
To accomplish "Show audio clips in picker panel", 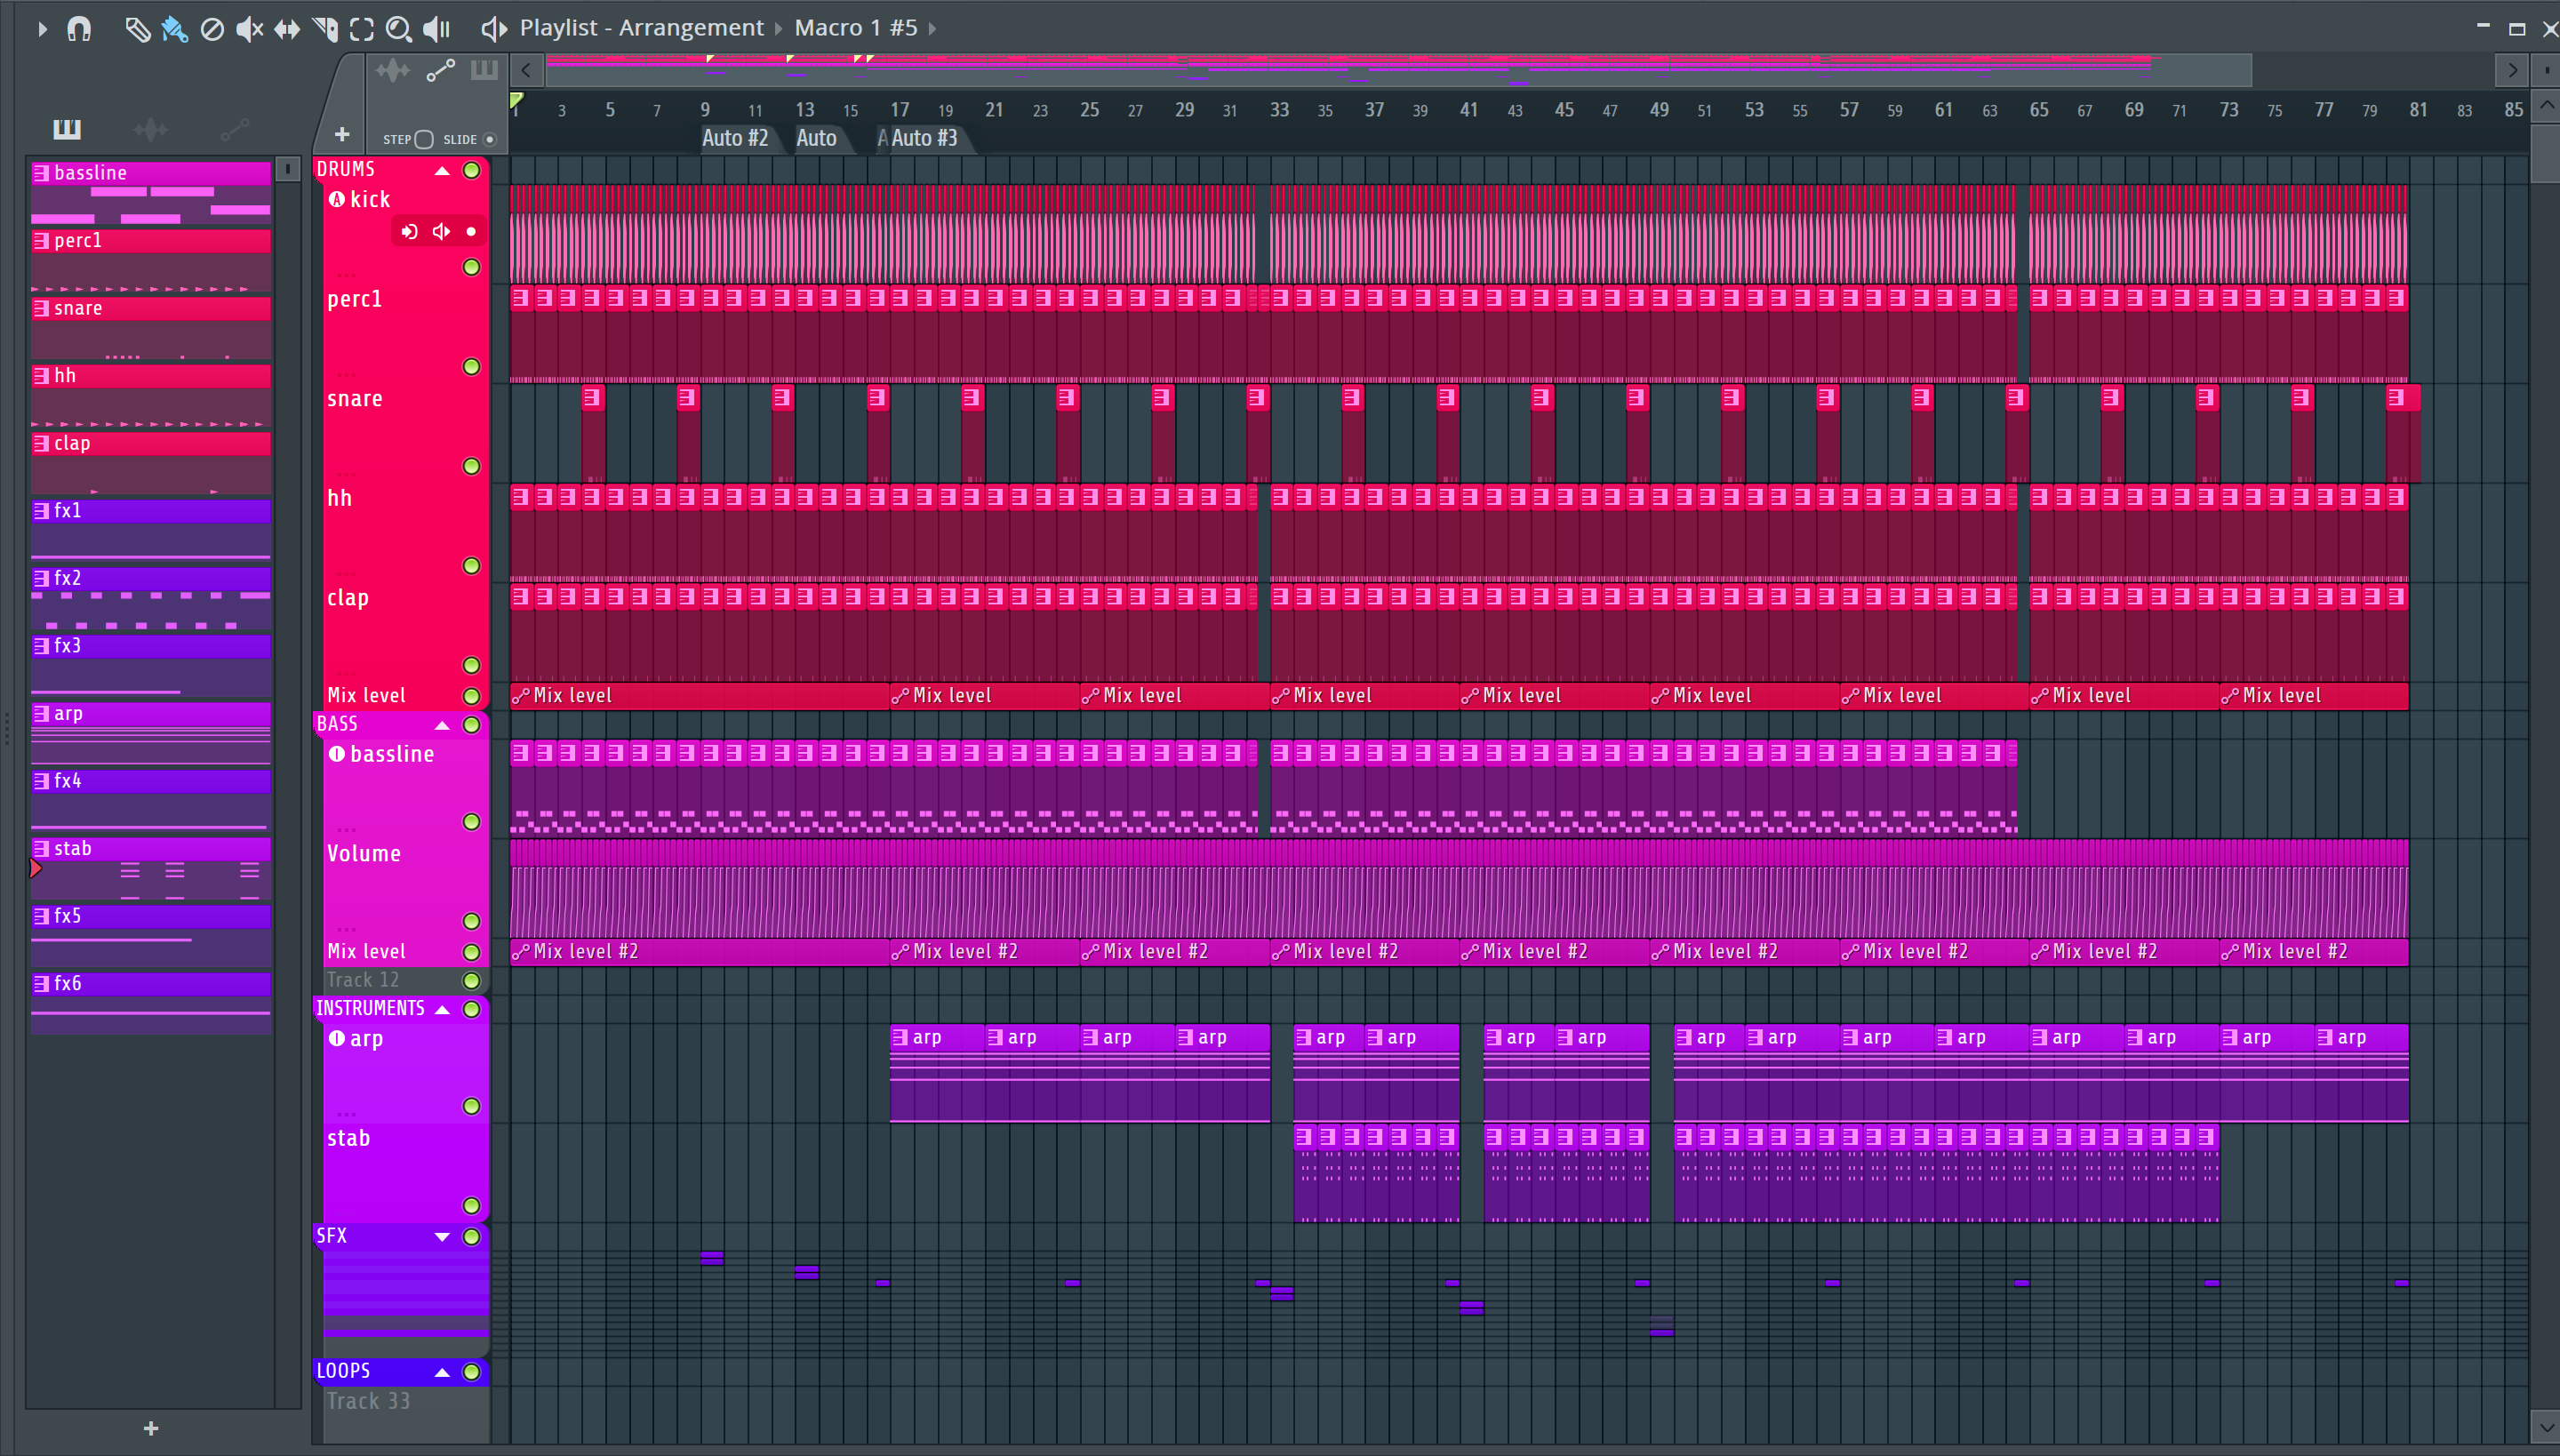I will point(150,128).
